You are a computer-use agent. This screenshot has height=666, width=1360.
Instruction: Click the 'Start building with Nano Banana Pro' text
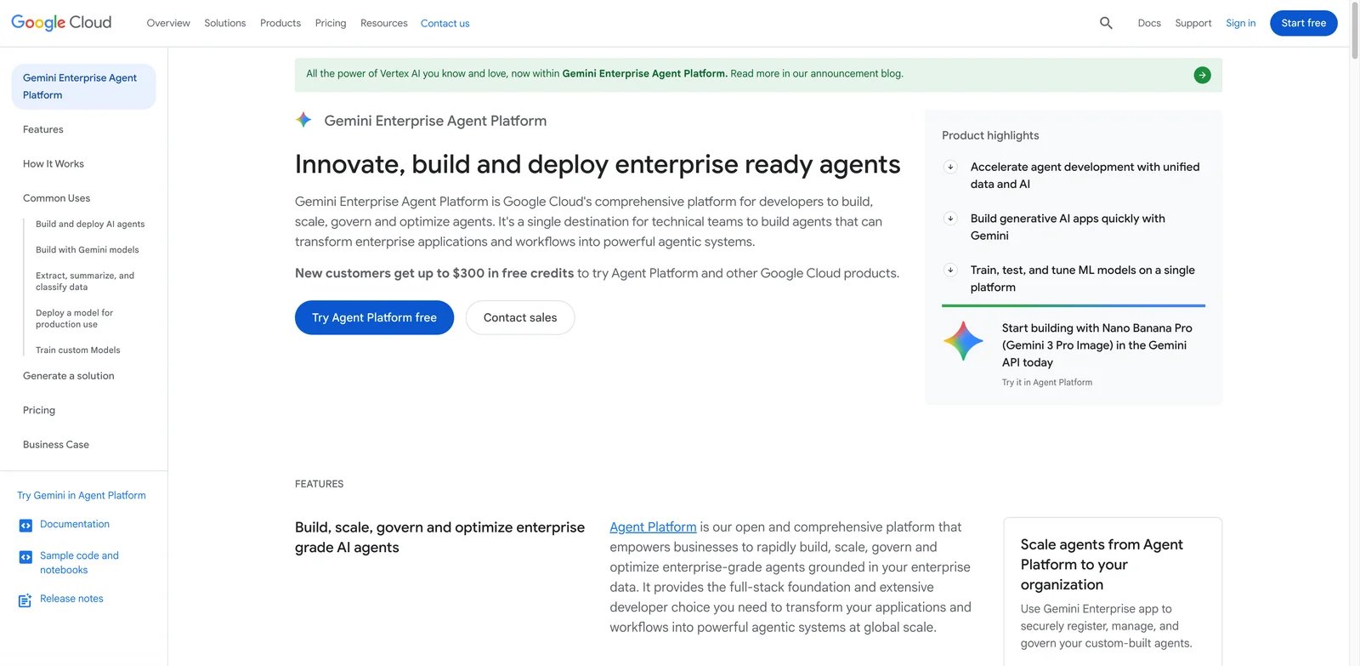[1097, 345]
